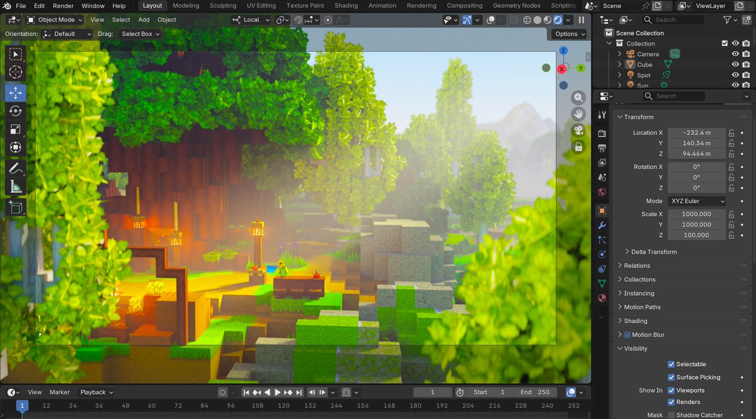Click the outliner filter funnel icon
The width and height of the screenshot is (756, 419).
pos(727,20)
